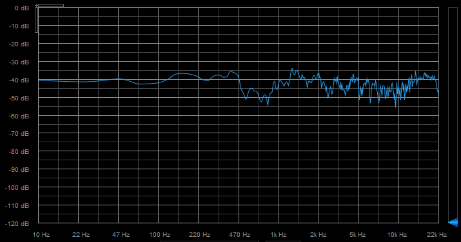Click the 220 Hz frequency label

[200, 235]
